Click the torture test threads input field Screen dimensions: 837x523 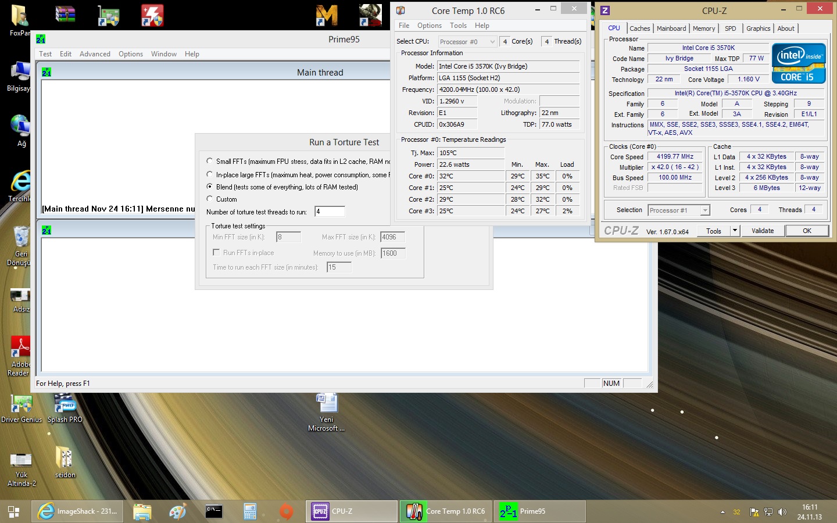(330, 212)
